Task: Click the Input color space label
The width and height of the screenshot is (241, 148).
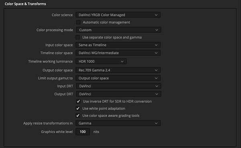Action: tap(59, 45)
